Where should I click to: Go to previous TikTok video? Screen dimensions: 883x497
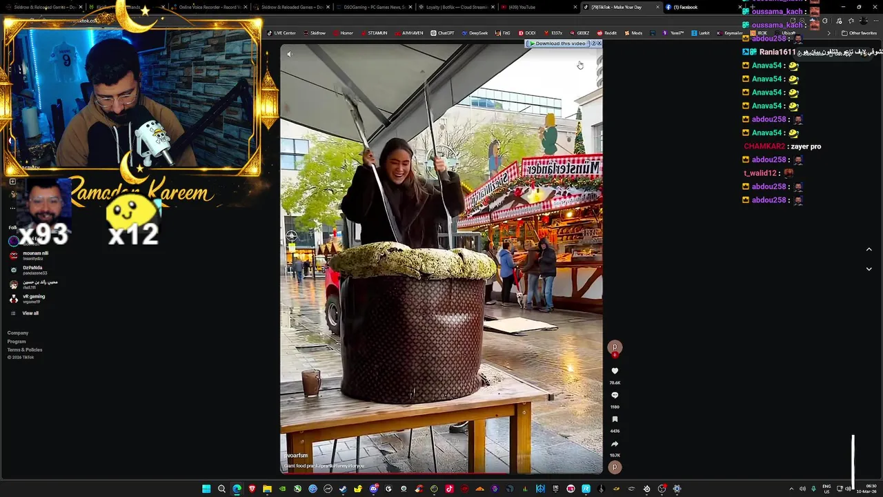coord(869,249)
